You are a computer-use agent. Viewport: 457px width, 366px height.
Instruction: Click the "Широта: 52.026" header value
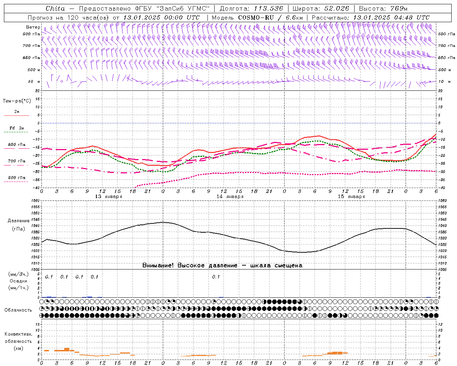[321, 9]
